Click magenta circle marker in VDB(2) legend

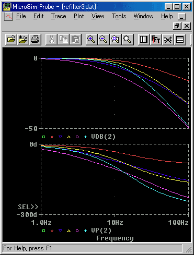click(x=77, y=137)
